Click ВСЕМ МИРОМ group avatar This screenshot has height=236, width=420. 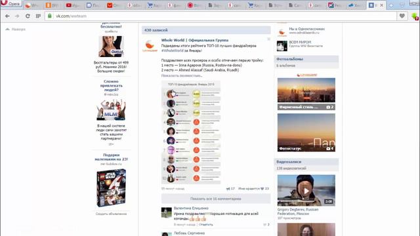pyautogui.click(x=282, y=46)
